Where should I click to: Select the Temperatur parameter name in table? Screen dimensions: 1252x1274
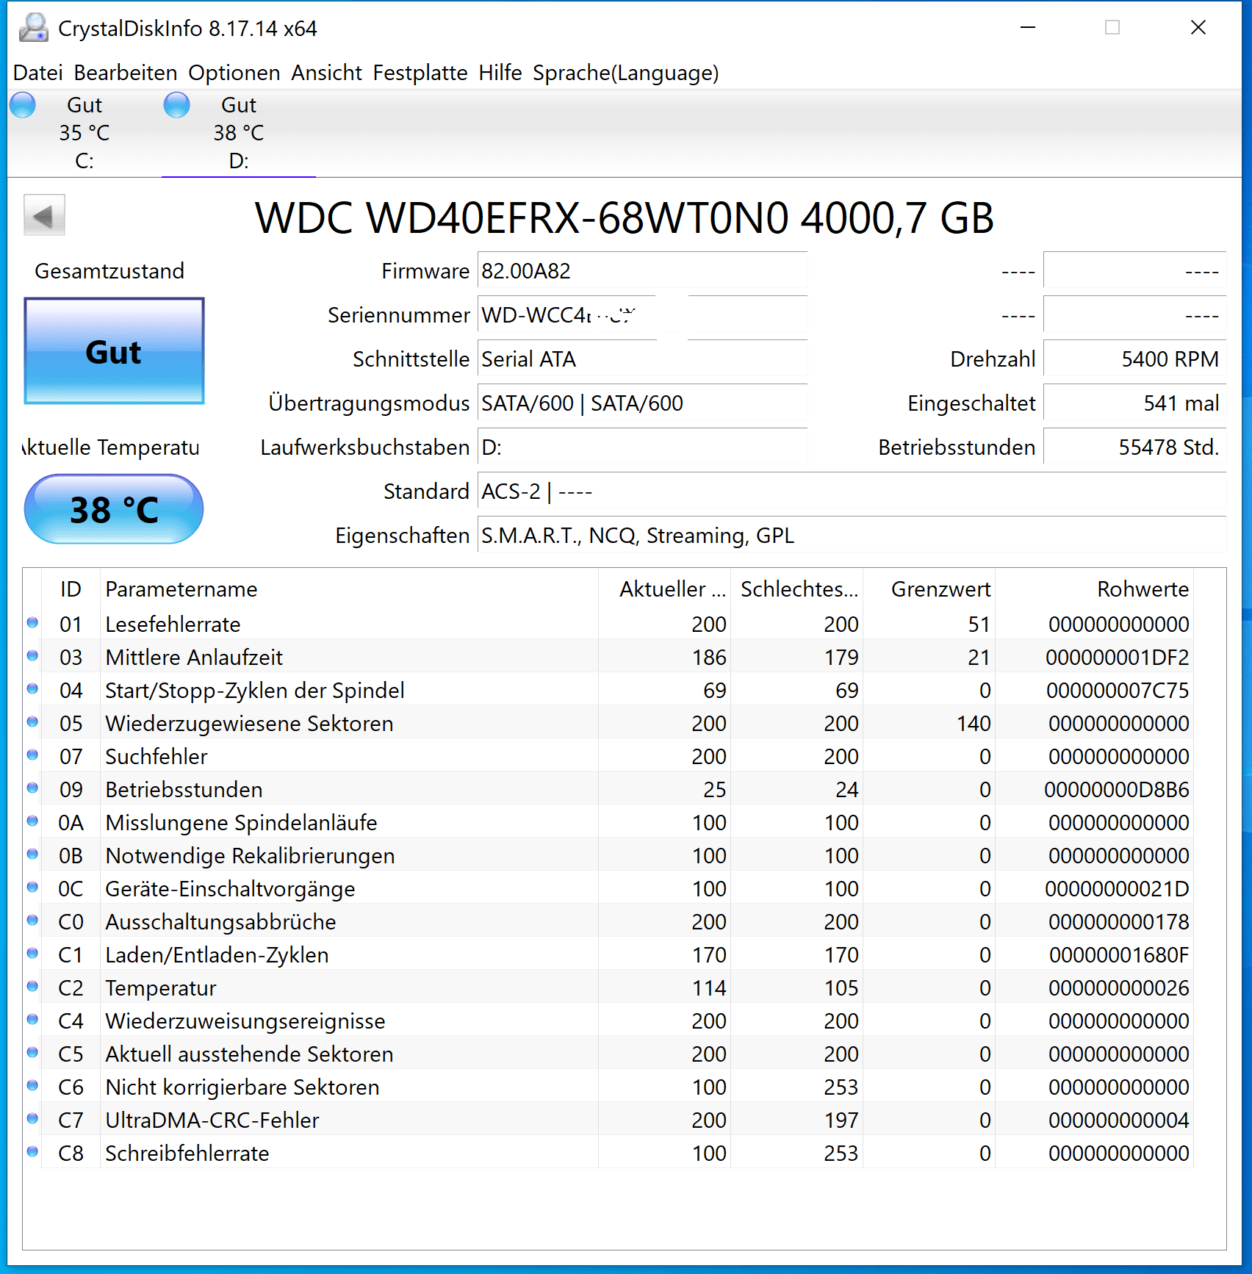(x=161, y=988)
